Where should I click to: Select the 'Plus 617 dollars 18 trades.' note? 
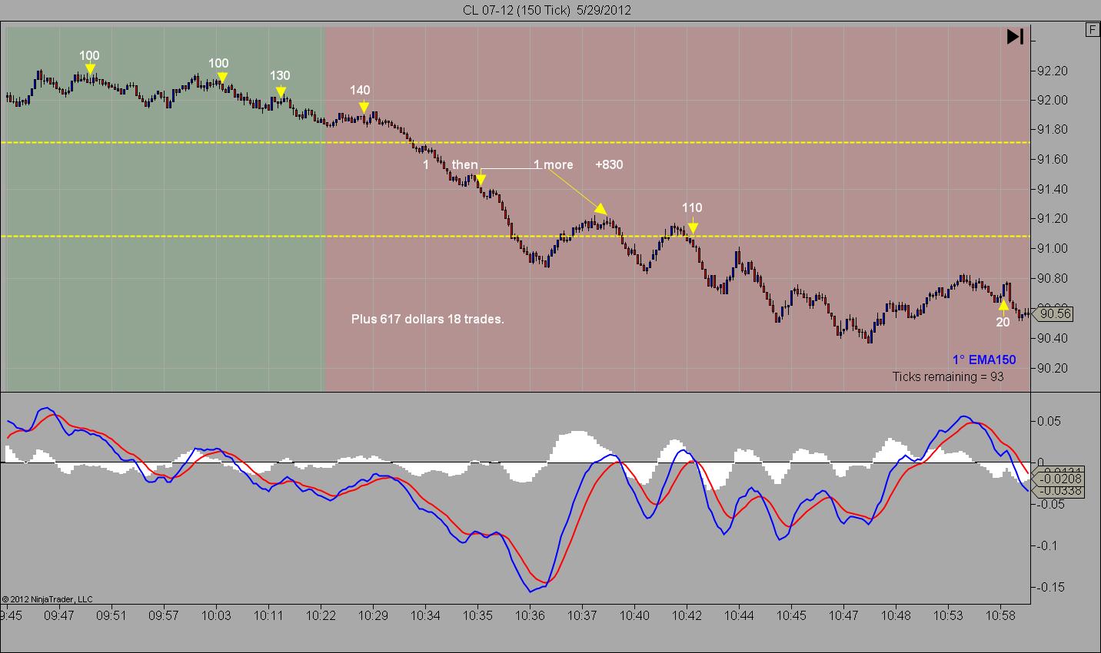[427, 319]
